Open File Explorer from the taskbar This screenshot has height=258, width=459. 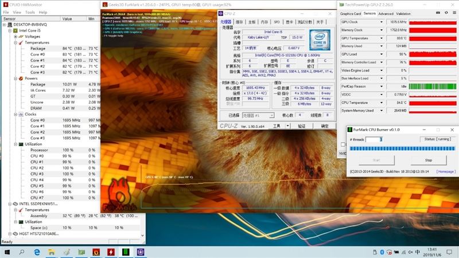(x=52, y=252)
